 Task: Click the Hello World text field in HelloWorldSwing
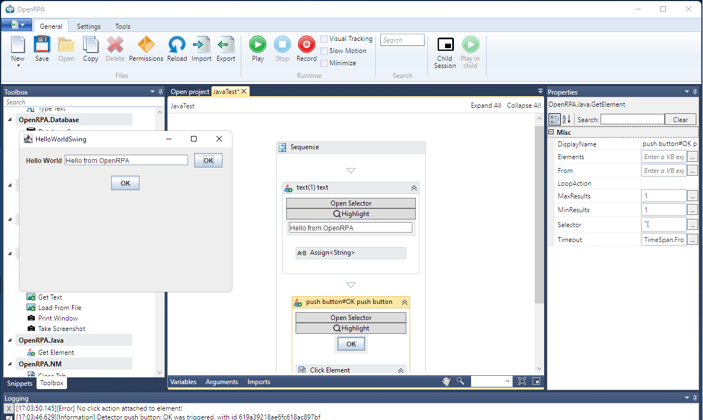pos(126,160)
